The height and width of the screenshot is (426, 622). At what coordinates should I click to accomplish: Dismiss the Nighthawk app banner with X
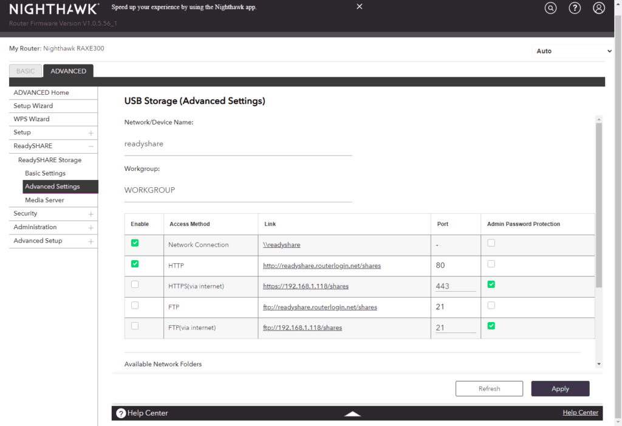(359, 7)
